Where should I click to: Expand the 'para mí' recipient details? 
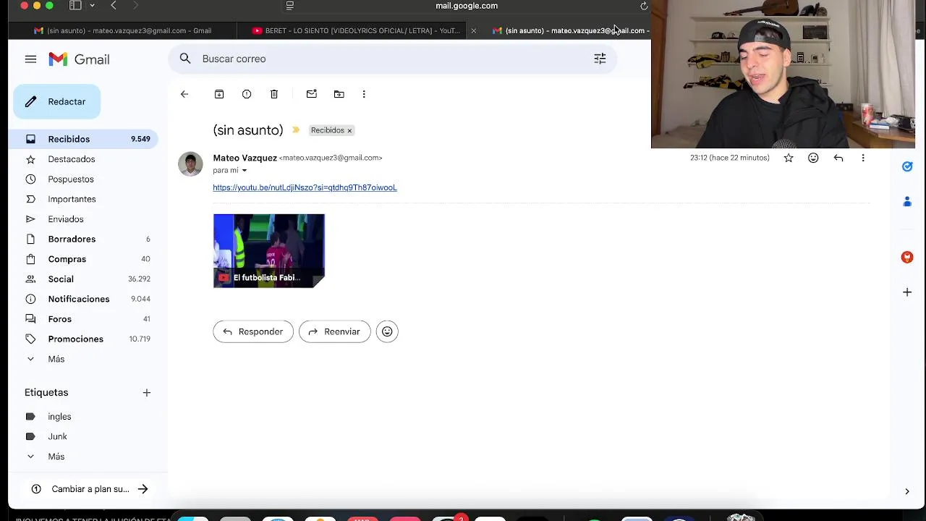point(244,171)
